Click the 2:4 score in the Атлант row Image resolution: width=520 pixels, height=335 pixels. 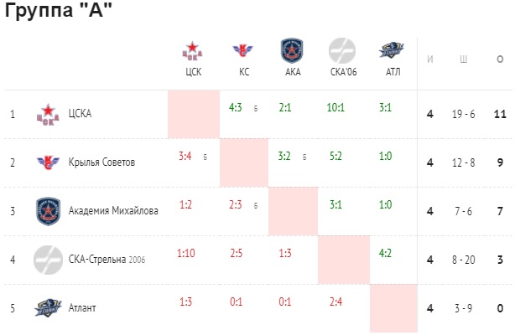click(x=335, y=301)
